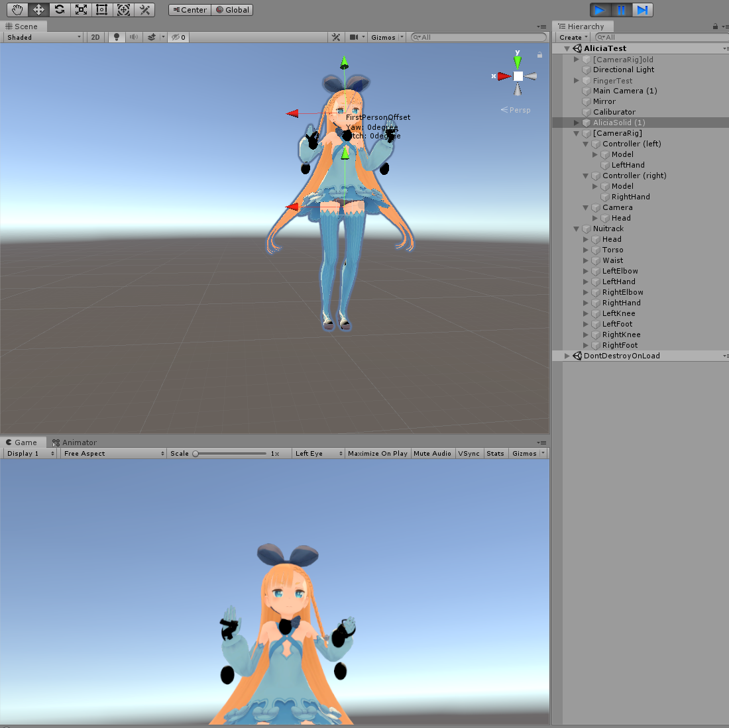This screenshot has width=729, height=728.
Task: Select Directional Light in Hierarchy
Action: tap(624, 70)
